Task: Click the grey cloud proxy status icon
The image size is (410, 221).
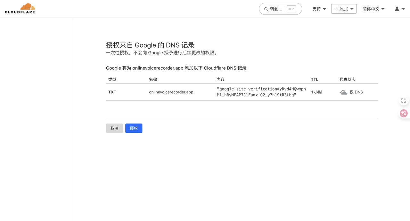Action: click(343, 92)
